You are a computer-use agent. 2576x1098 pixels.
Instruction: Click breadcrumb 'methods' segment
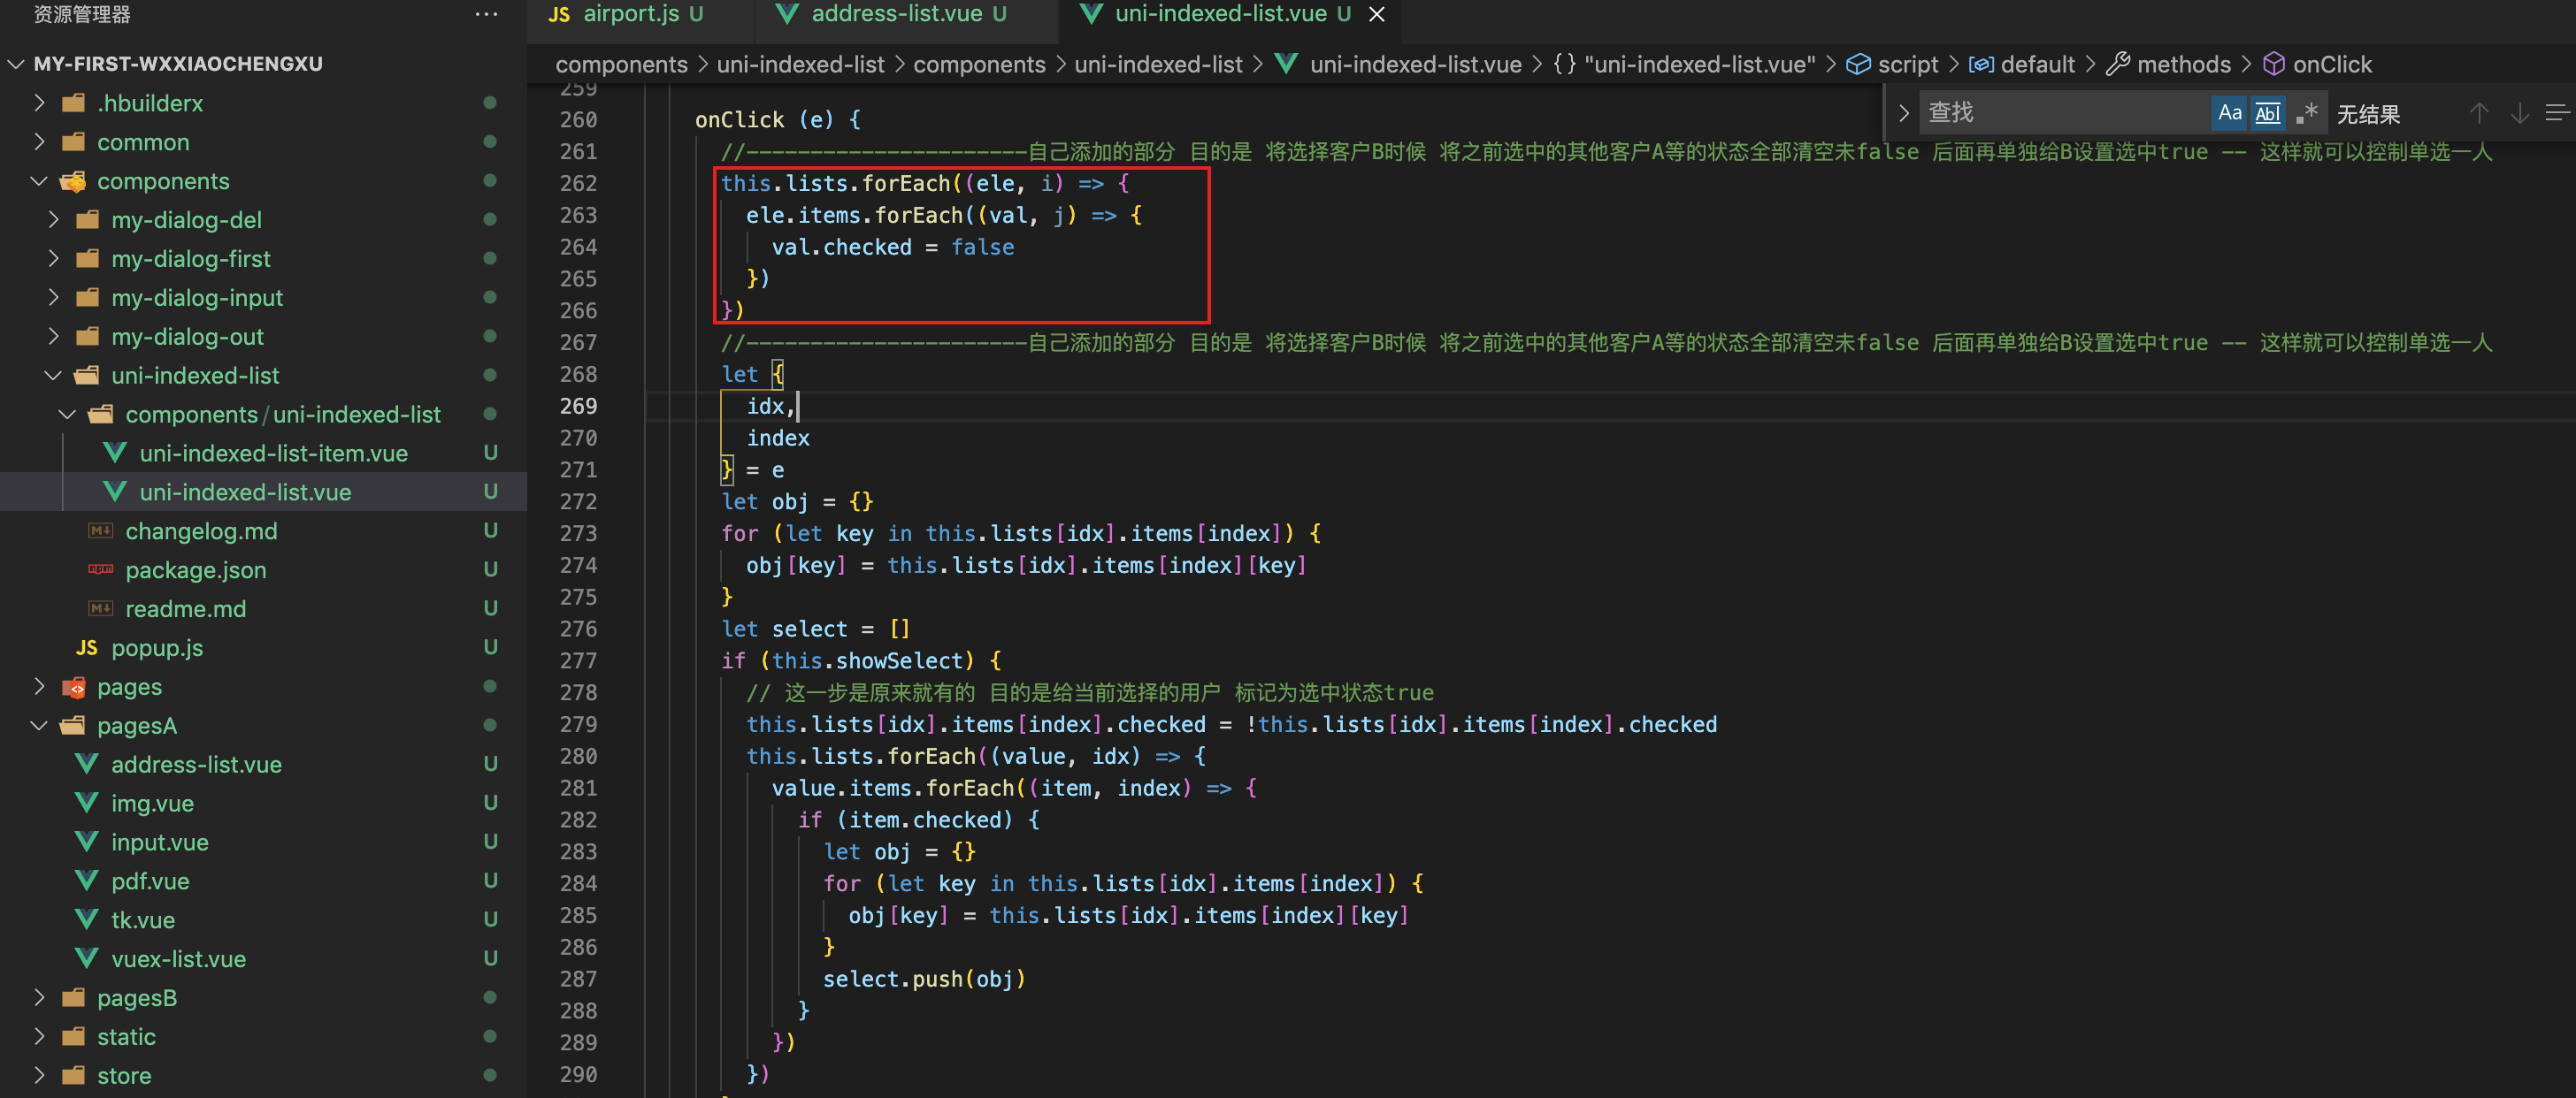[2183, 65]
